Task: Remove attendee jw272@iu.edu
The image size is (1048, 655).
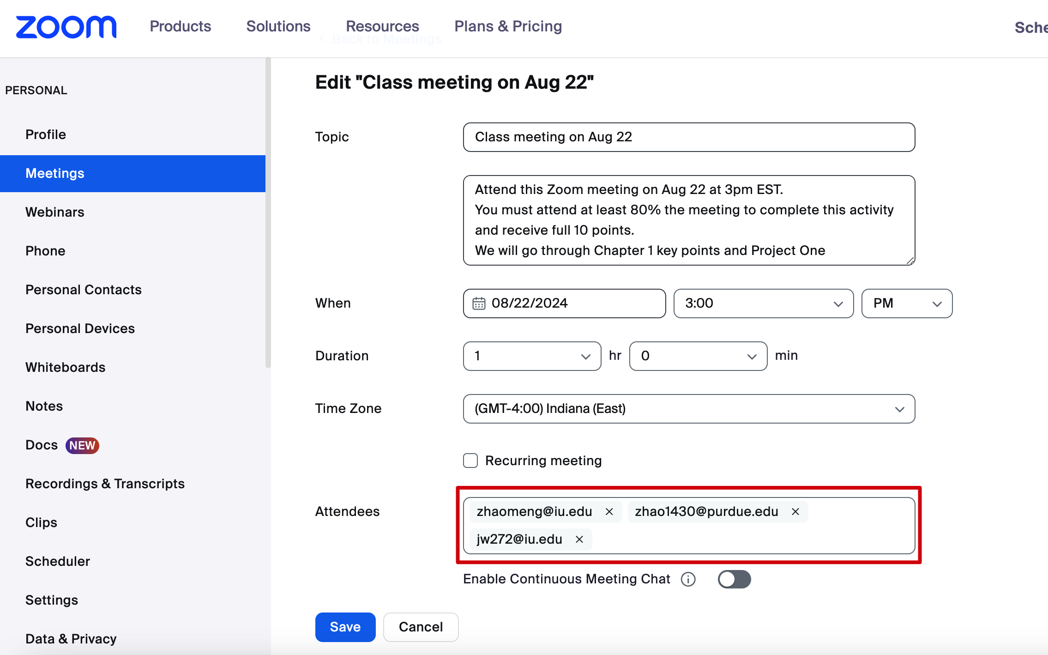Action: [x=579, y=539]
